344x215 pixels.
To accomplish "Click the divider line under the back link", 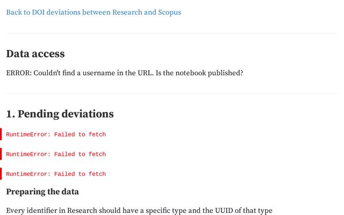I will click(172, 33).
